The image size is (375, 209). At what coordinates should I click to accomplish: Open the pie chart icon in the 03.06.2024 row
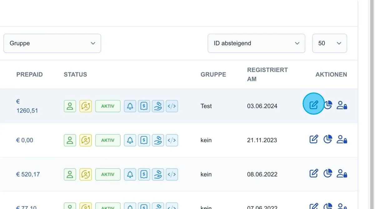[x=327, y=105]
